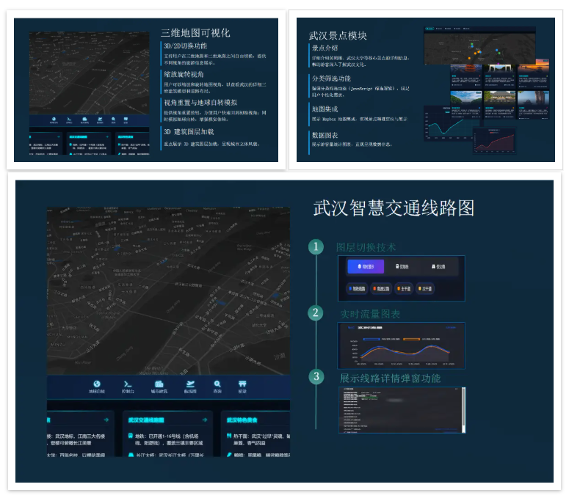This screenshot has height=498, width=569.
Task: Click the scrollbar in the route details popup
Action: 463,410
